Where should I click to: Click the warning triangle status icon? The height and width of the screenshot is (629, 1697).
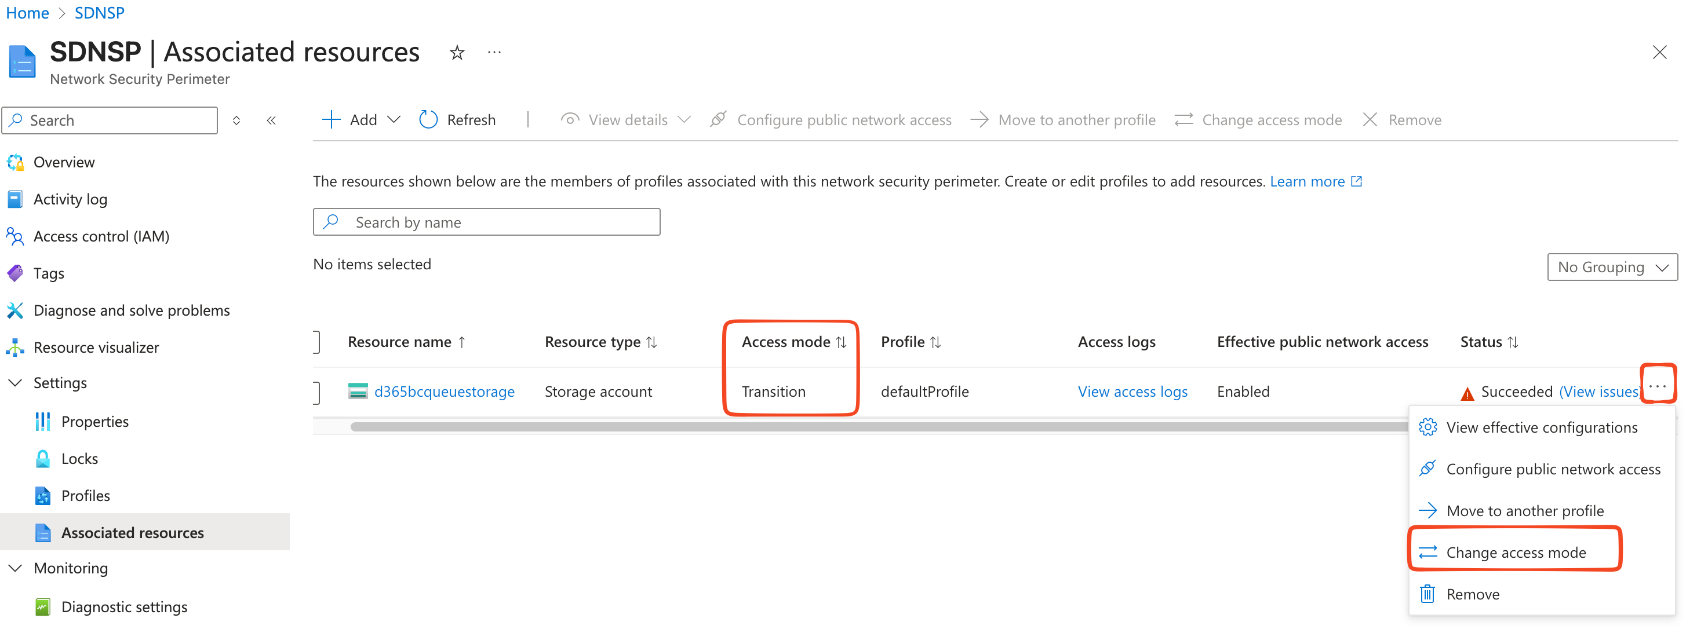pyautogui.click(x=1466, y=393)
